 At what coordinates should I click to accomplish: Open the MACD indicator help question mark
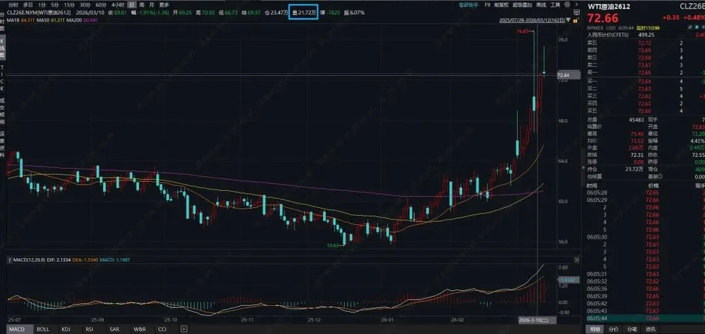click(x=9, y=259)
